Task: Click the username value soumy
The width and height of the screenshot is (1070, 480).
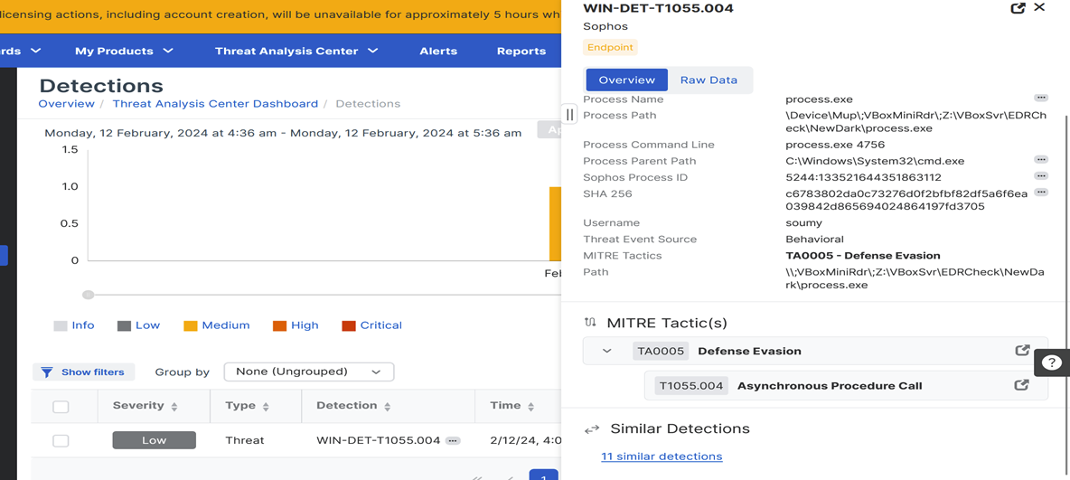Action: pyautogui.click(x=804, y=222)
